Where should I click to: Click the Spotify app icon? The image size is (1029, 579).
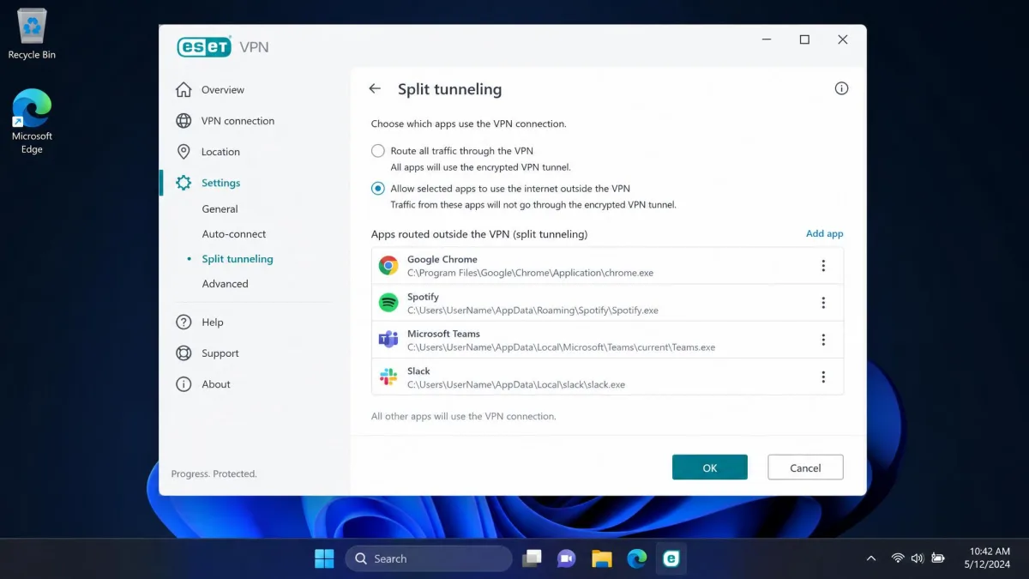click(388, 303)
